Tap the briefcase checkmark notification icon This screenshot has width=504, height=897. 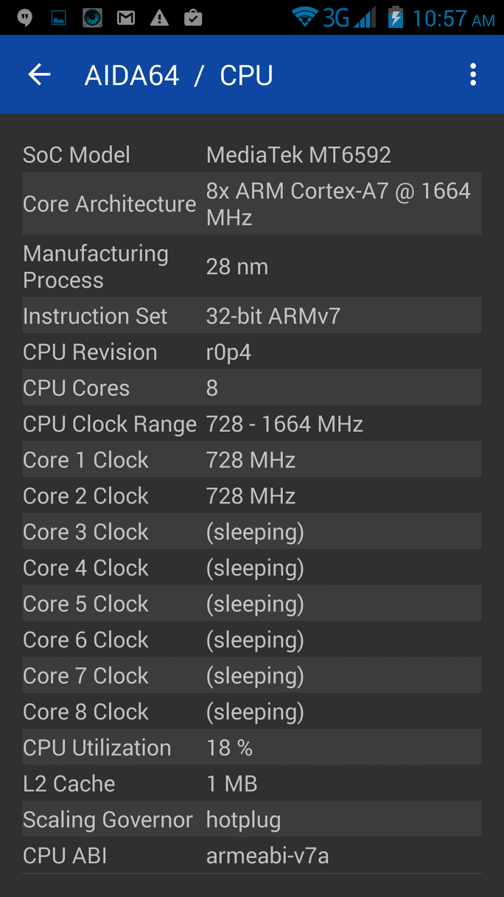(193, 18)
